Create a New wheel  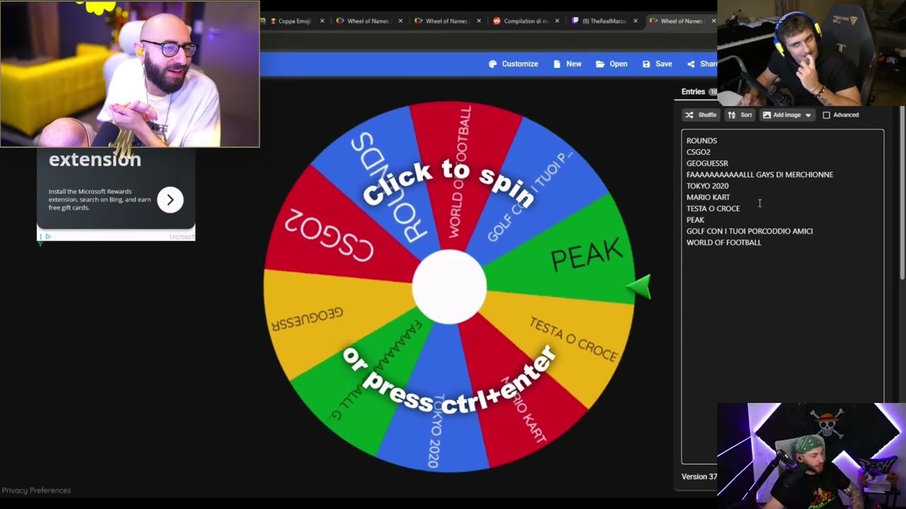pos(567,64)
